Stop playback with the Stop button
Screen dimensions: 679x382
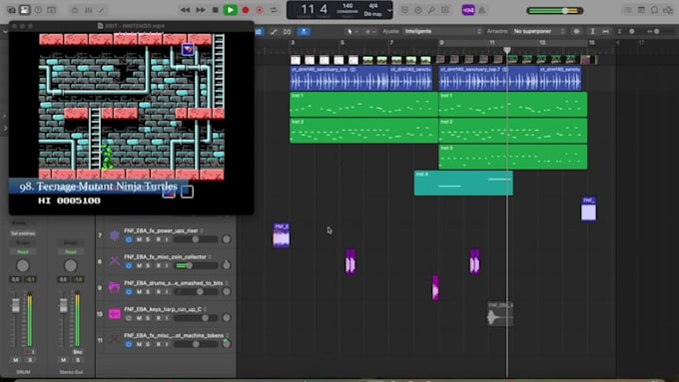click(x=216, y=10)
